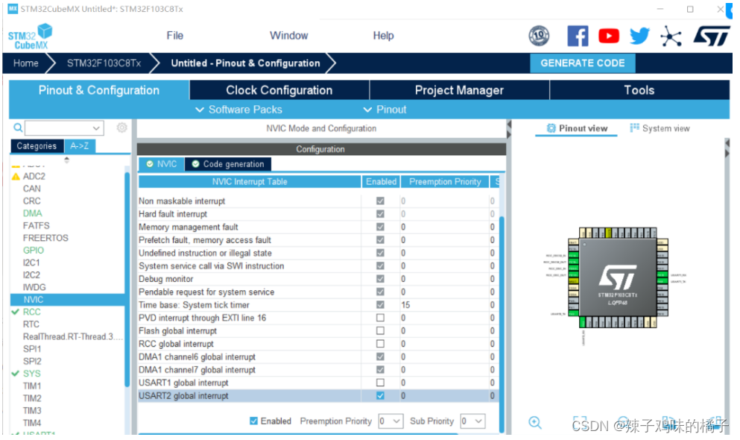Click the chip pinout view icon
Image resolution: width=740 pixels, height=440 pixels.
click(551, 128)
